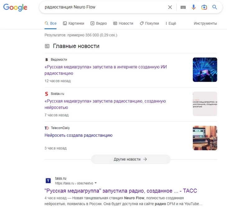Click Ведомости source name text
Screen dimensions: 227x208
click(x=59, y=60)
